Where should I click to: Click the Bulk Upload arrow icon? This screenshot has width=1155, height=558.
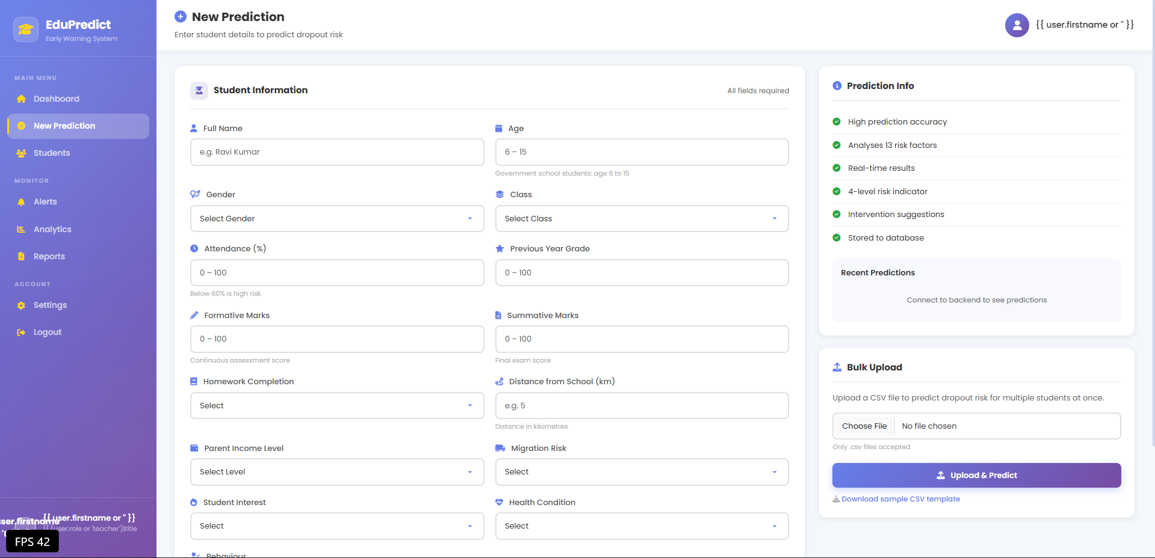pyautogui.click(x=837, y=367)
